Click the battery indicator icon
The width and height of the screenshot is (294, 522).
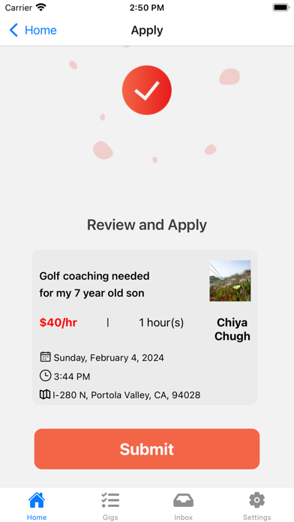click(281, 7)
